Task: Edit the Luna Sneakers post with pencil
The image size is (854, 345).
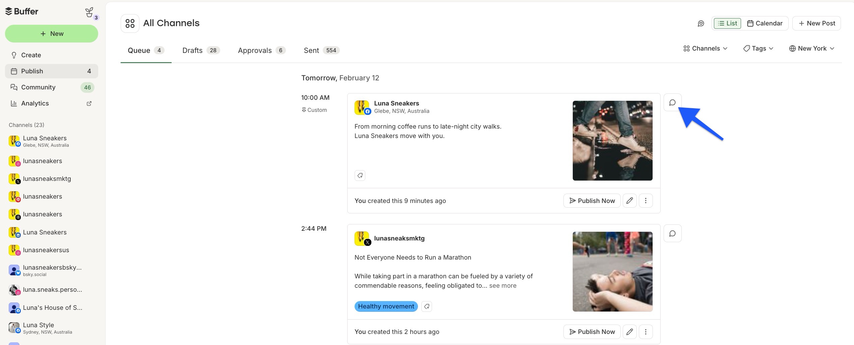Action: (630, 201)
